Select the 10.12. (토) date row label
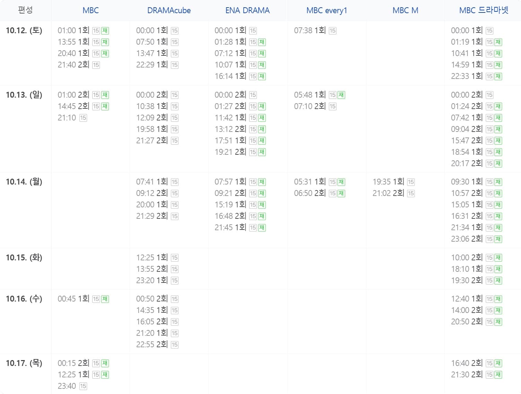Screen dimensions: 521x394 point(24,30)
